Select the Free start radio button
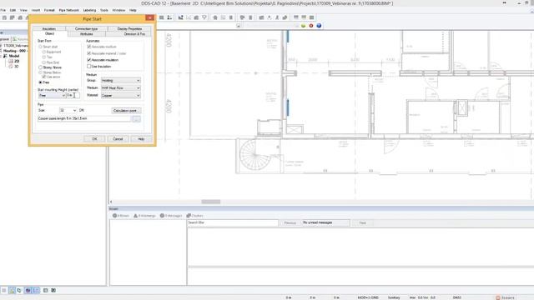 coord(41,82)
